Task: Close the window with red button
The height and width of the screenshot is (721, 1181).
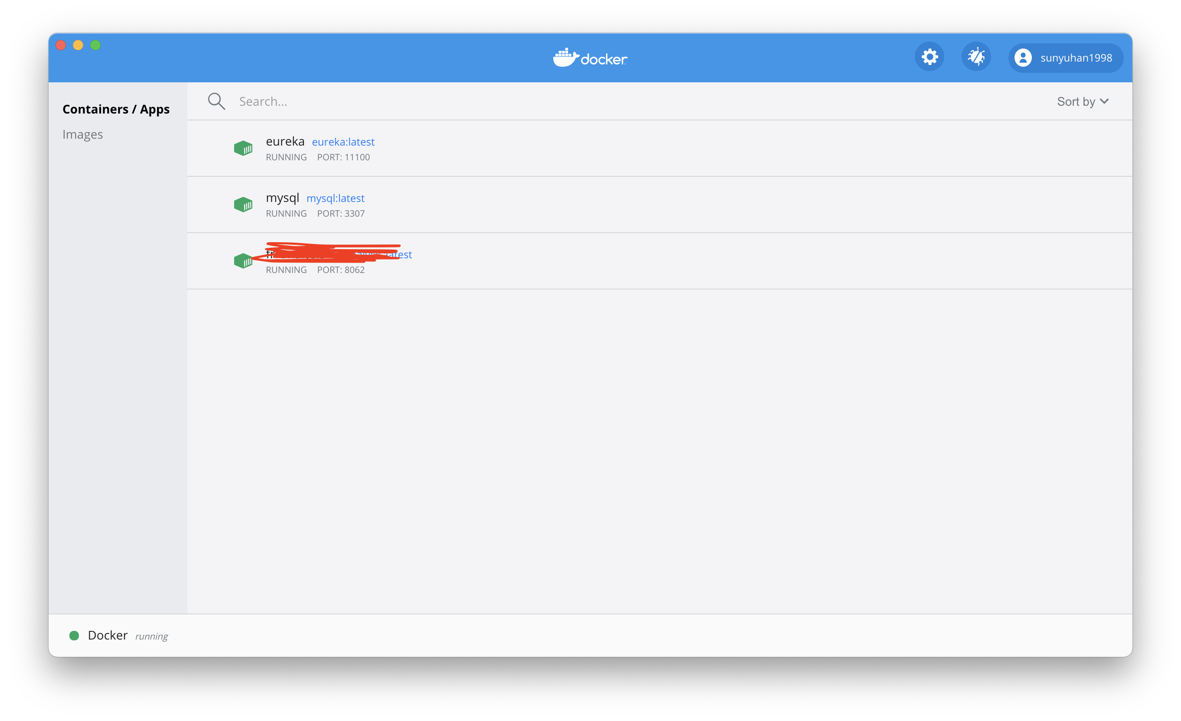Action: pos(61,45)
